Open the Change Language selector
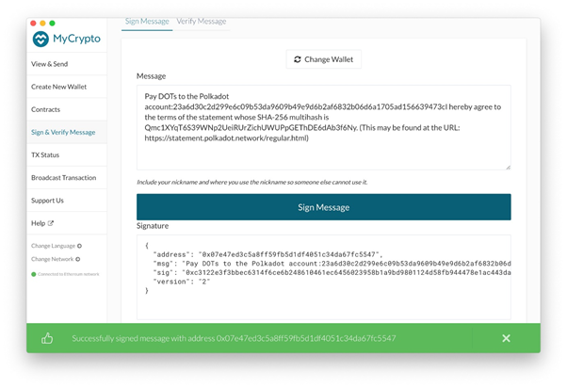567x388 pixels. click(x=53, y=246)
